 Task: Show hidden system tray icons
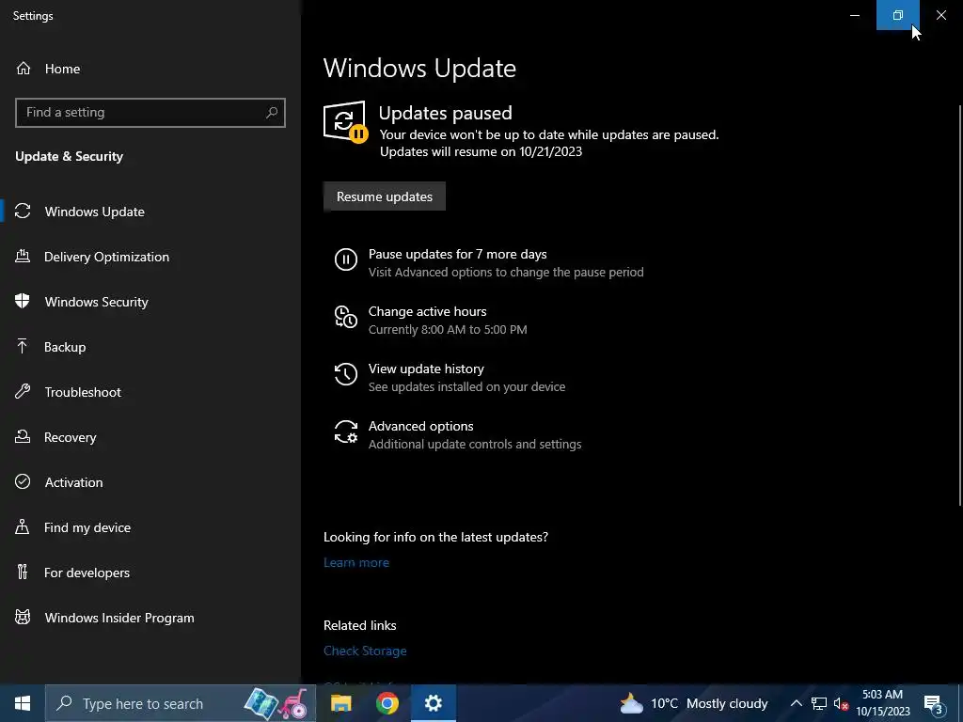coord(796,703)
